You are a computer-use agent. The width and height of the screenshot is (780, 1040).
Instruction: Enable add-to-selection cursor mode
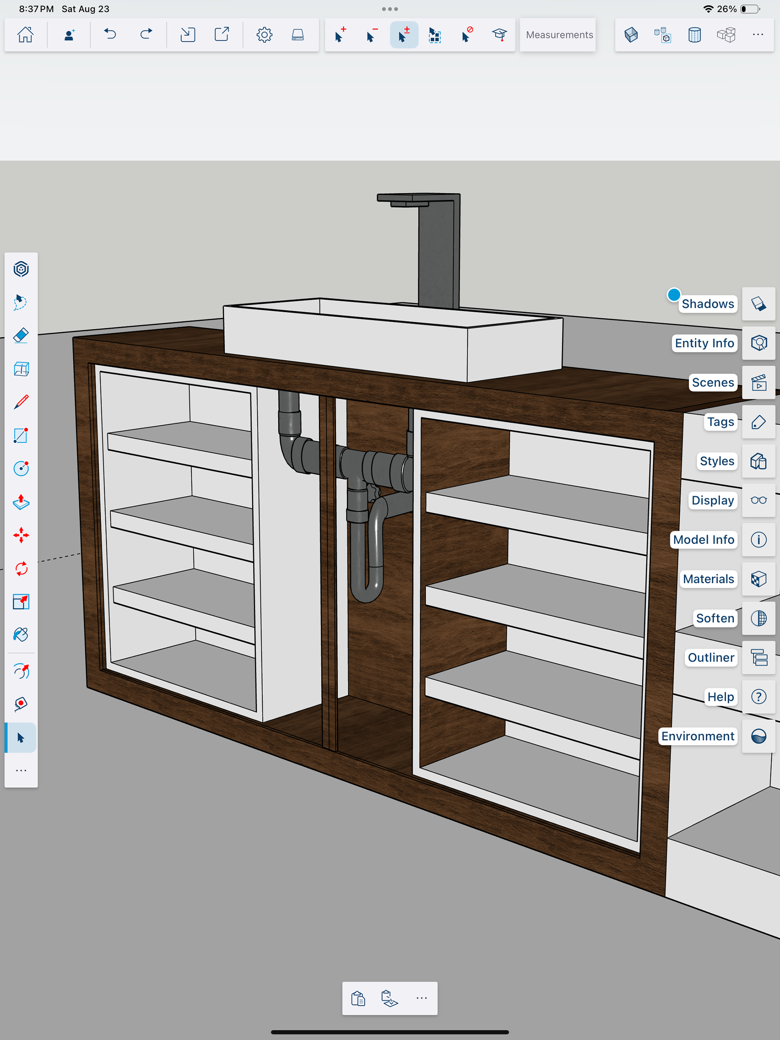(340, 35)
